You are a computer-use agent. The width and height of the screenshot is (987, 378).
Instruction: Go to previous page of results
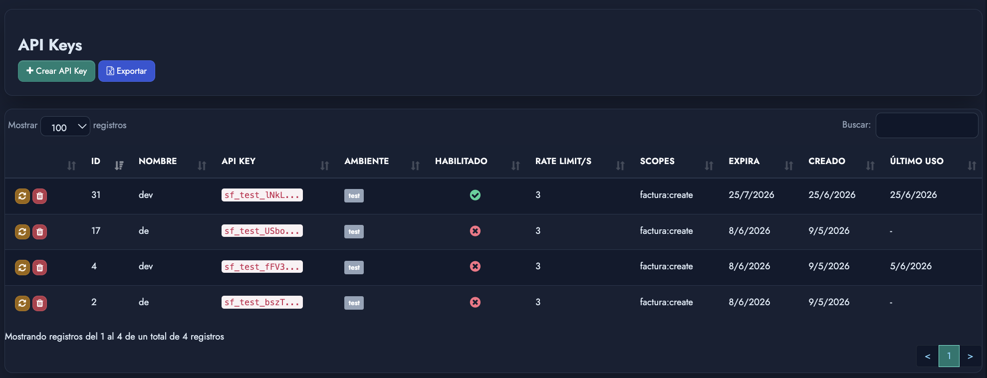(927, 356)
